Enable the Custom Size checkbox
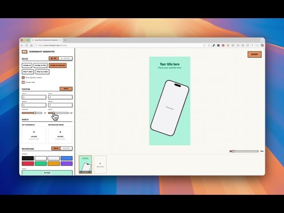This screenshot has height=213, width=284. (x=23, y=82)
